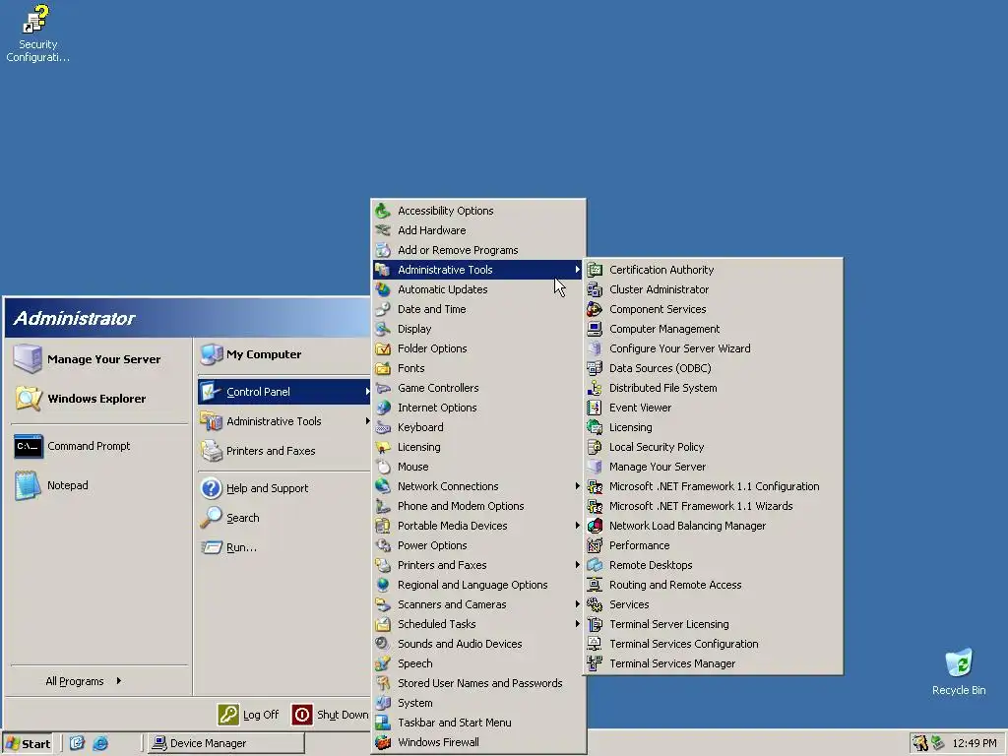
Task: Select Power Options entry
Action: [x=478, y=545]
